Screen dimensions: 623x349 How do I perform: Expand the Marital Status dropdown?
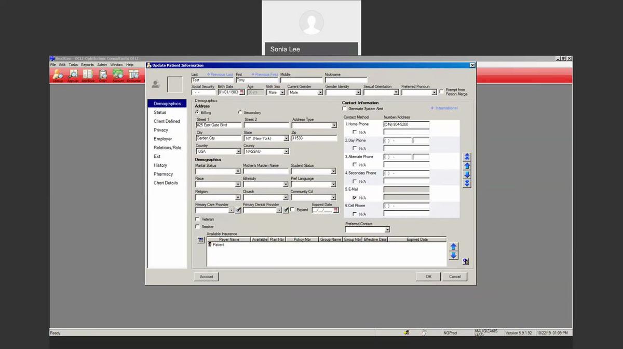(x=238, y=171)
